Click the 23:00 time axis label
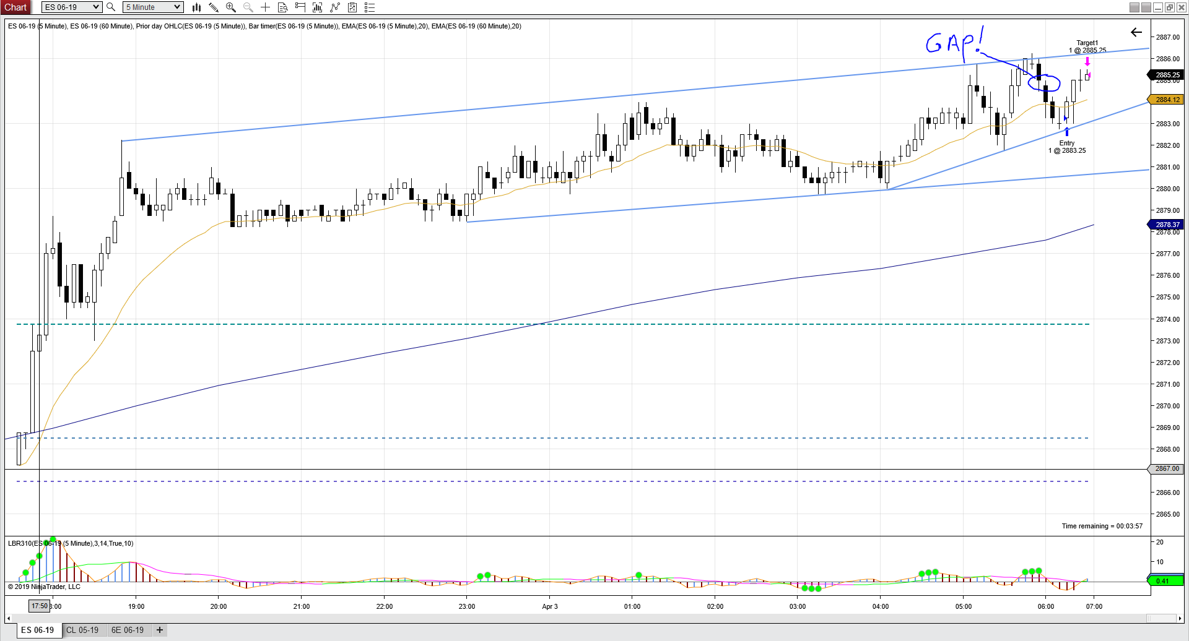The height and width of the screenshot is (641, 1189). click(467, 606)
